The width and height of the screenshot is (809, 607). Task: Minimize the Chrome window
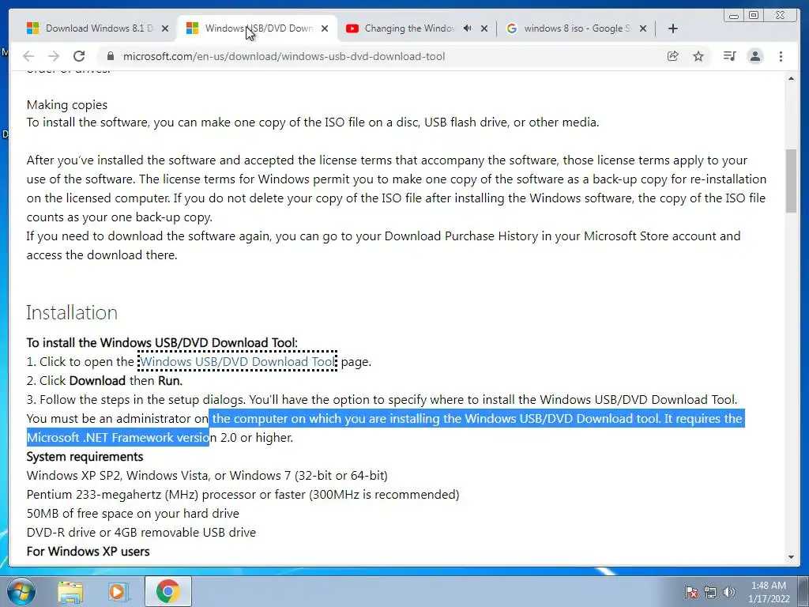(734, 16)
